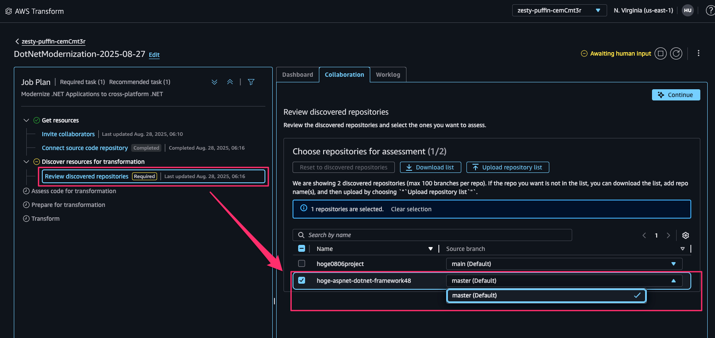Collapse Discover resources for transformation section
Viewport: 715px width, 338px height.
26,162
